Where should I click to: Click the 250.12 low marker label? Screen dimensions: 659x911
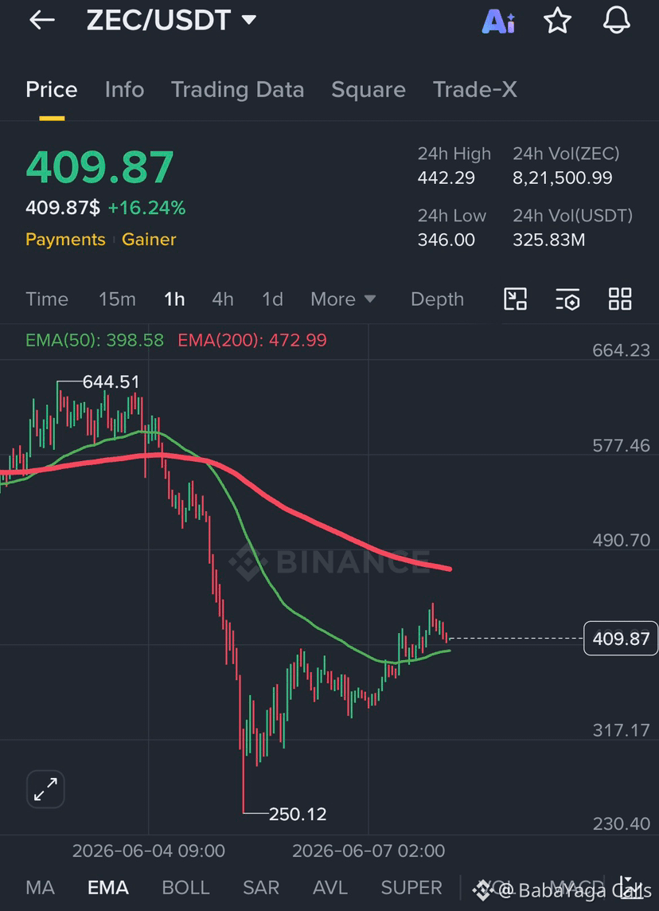coord(298,814)
